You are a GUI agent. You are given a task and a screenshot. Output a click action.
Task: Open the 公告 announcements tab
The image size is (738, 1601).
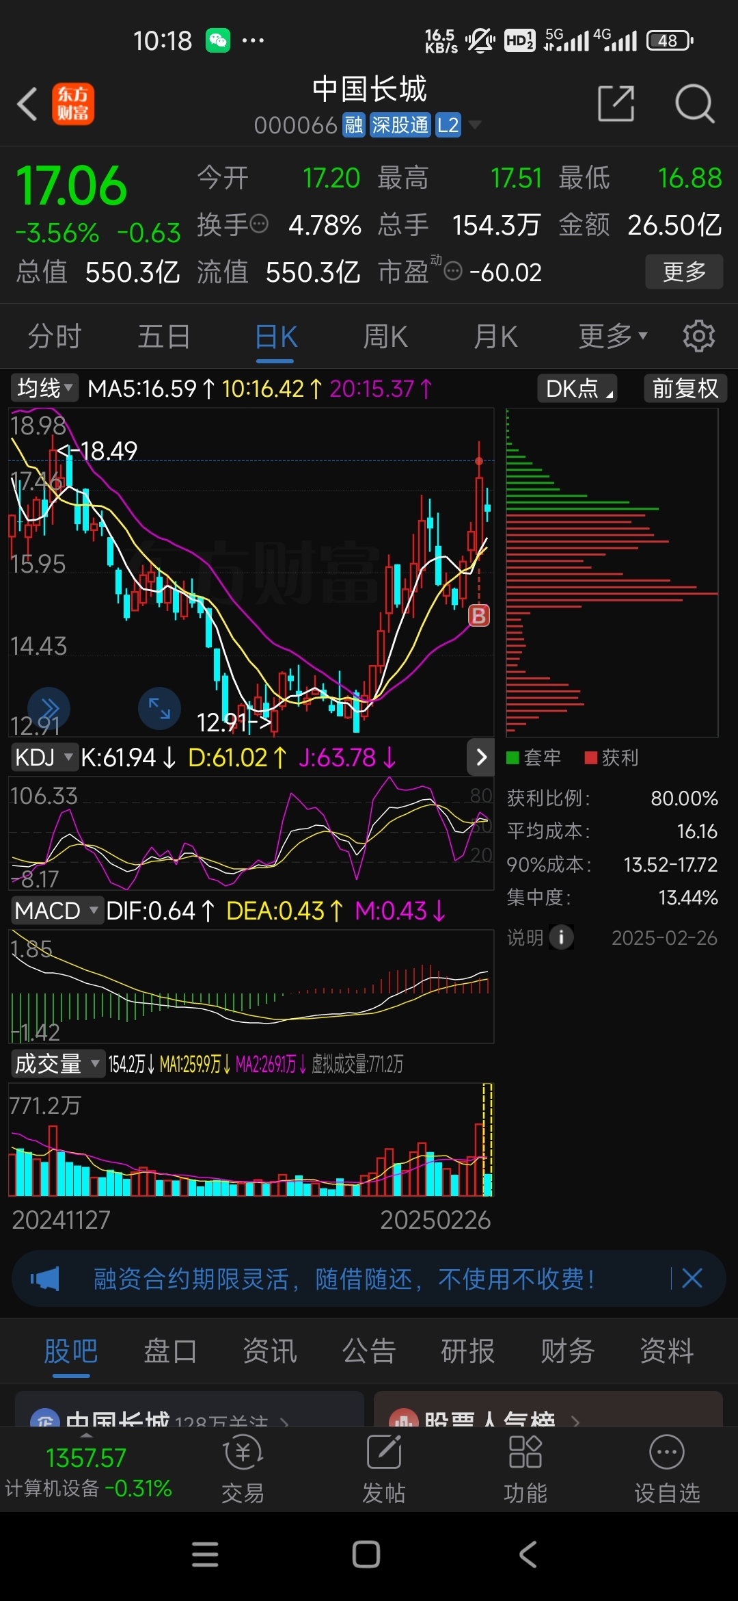pyautogui.click(x=369, y=1351)
